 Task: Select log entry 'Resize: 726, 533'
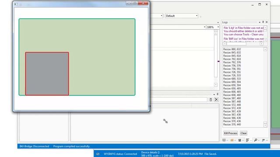232,75
